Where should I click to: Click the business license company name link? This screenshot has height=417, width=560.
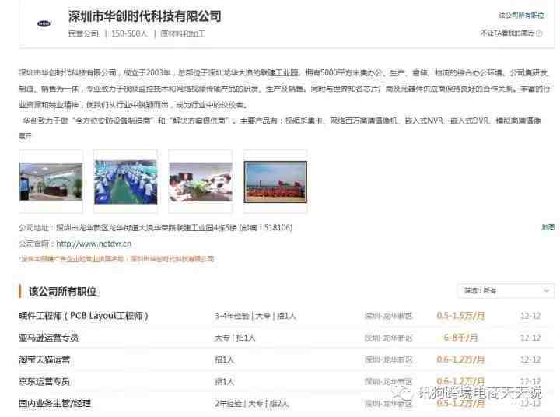[171, 259]
